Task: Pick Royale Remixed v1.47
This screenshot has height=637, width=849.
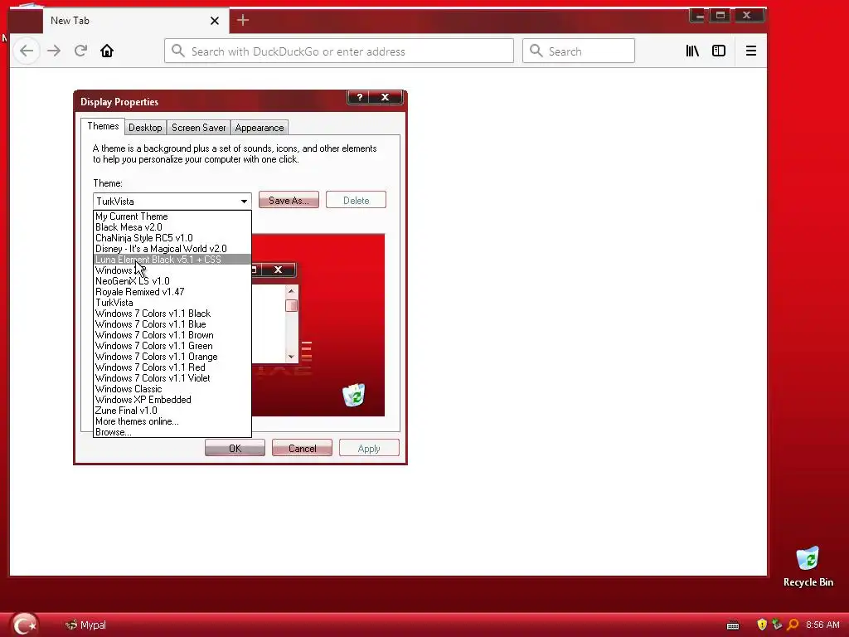Action: click(172, 292)
